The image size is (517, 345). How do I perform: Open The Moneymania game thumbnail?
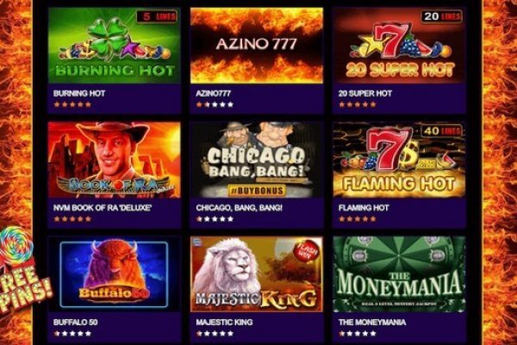(x=399, y=274)
